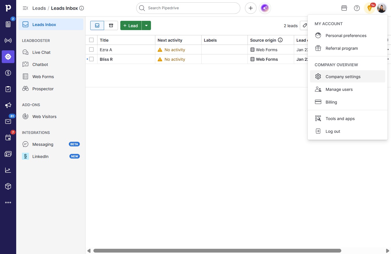
Task: Open the Bliss R lead title
Action: point(106,59)
